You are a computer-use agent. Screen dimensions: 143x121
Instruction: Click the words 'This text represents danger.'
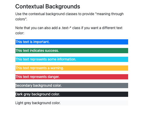(x=37, y=77)
